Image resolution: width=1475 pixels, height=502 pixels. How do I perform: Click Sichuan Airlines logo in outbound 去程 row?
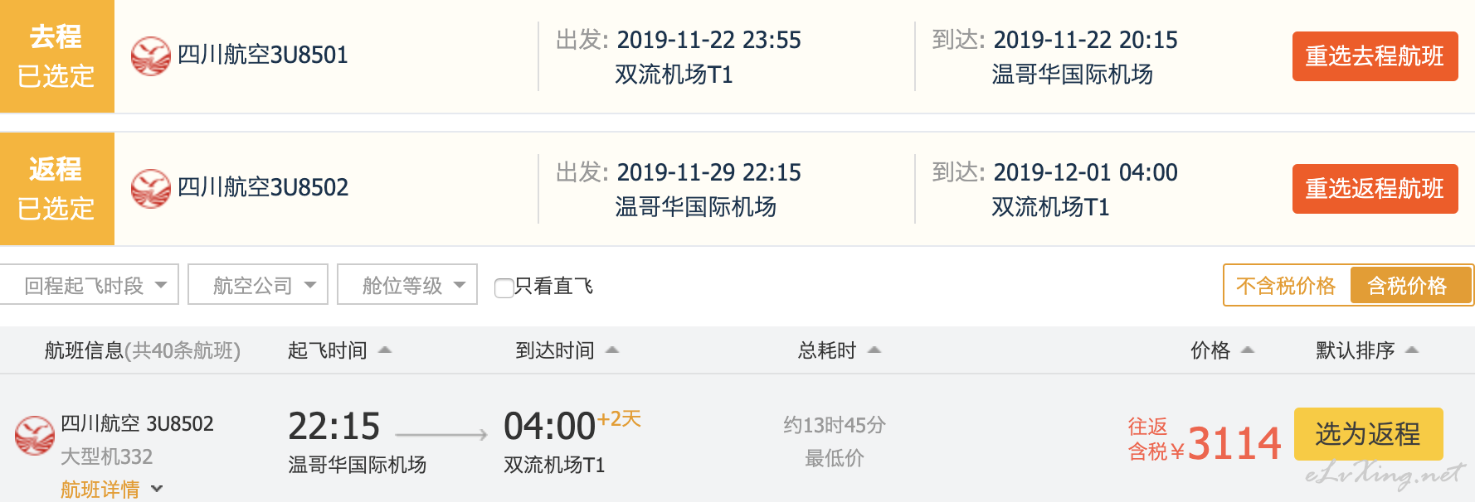(151, 56)
